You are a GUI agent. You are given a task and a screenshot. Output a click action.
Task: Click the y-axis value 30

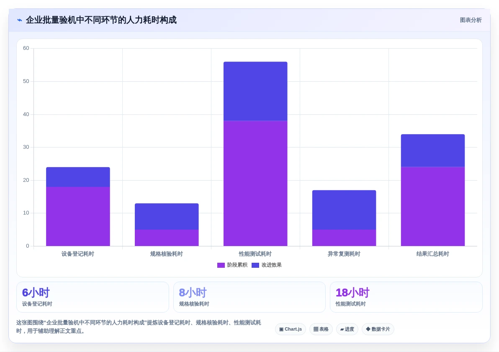(26, 147)
